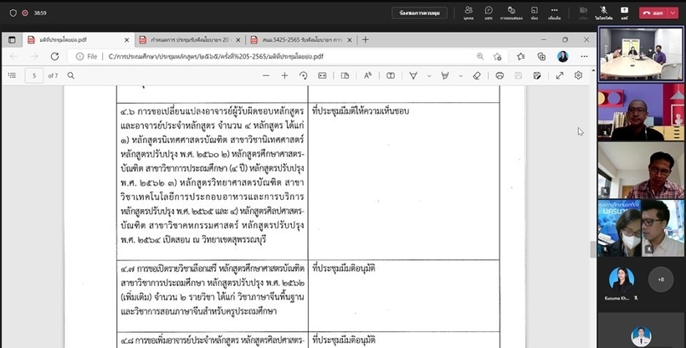
Task: Open the PDF viewer settings gear
Action: pyautogui.click(x=578, y=75)
